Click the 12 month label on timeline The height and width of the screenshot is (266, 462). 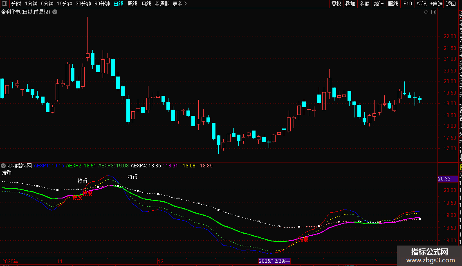tap(161, 261)
